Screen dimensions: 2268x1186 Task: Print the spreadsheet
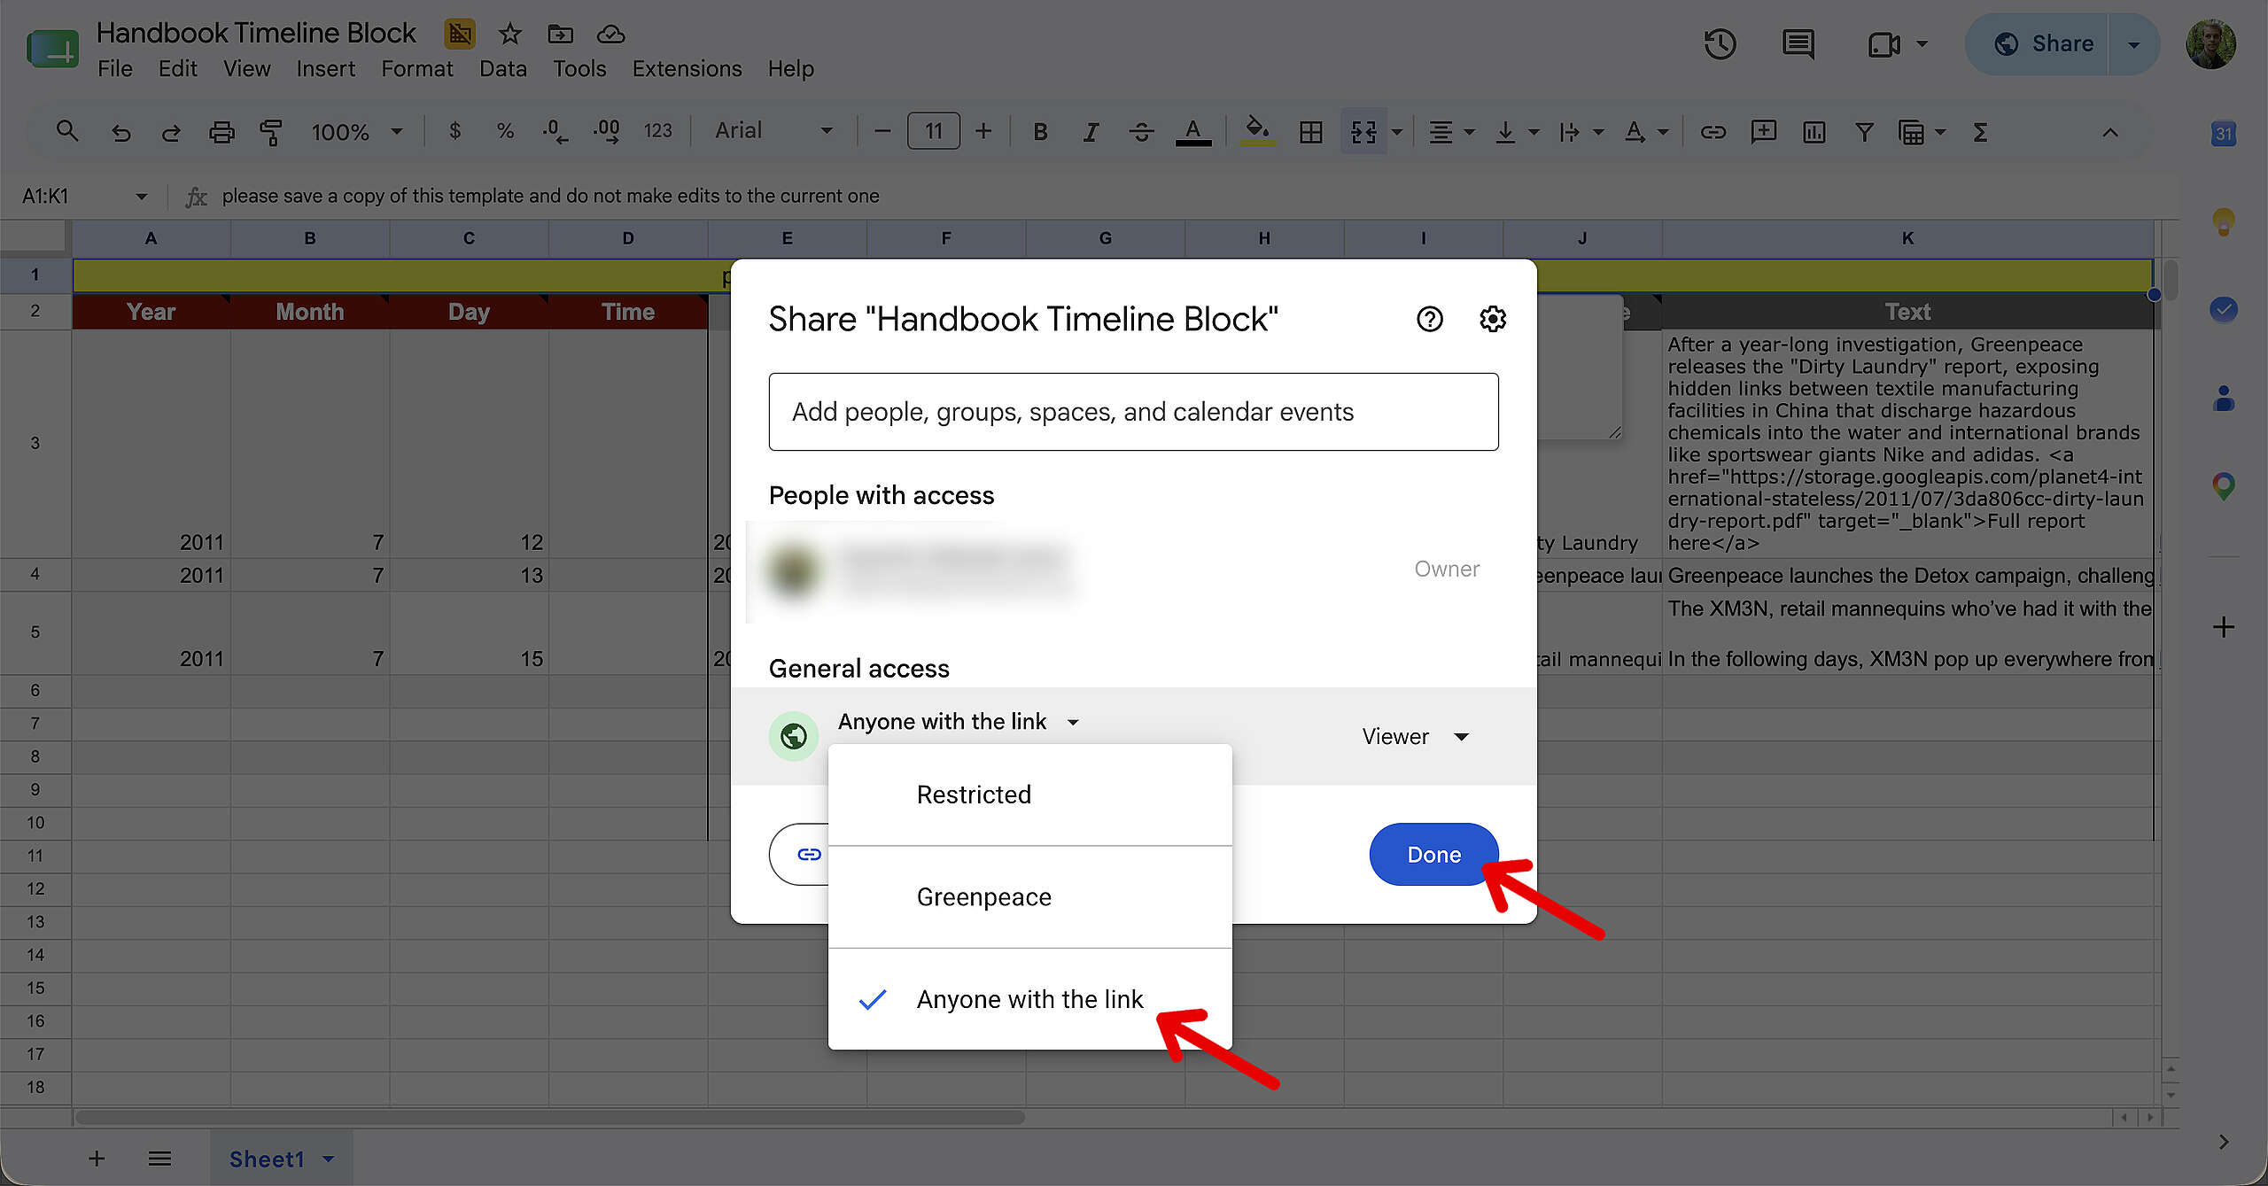[221, 132]
